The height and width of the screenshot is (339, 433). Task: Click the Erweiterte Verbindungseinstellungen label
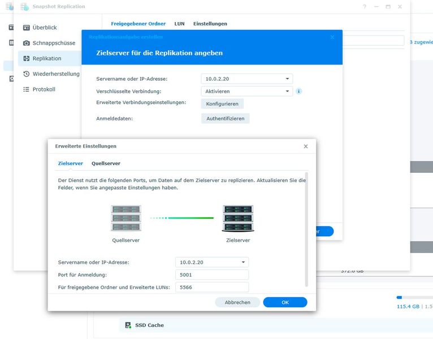141,102
